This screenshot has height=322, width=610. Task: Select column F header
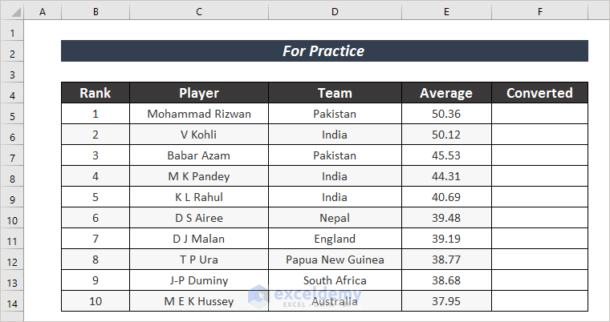(x=540, y=12)
